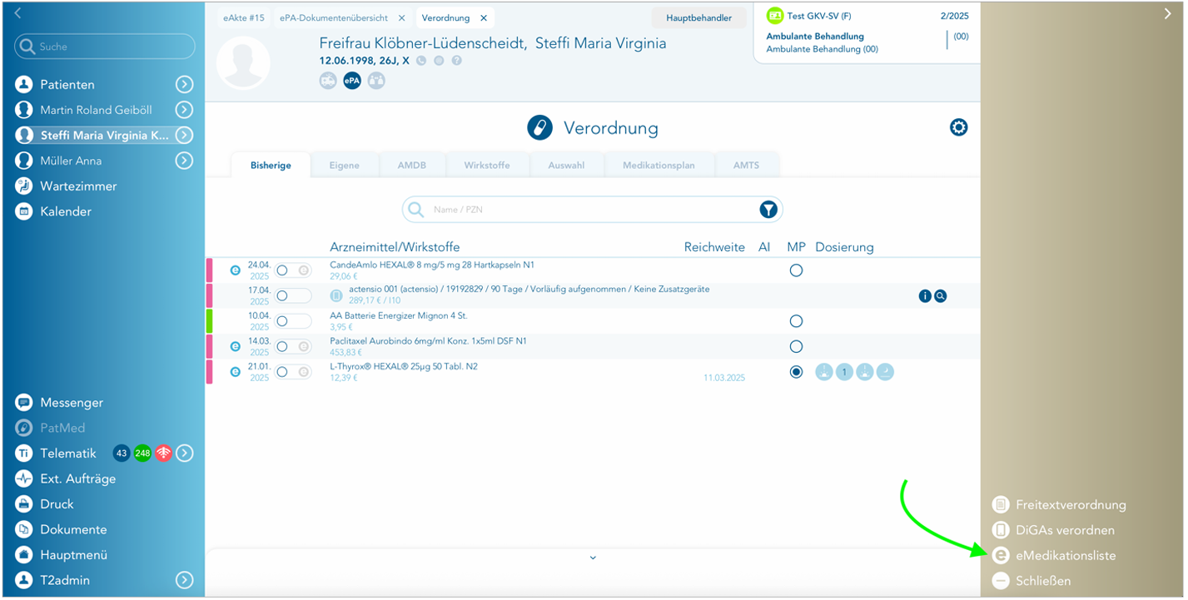Open the Verordnung settings gear
Viewport: 1188px width, 600px height.
pos(958,127)
